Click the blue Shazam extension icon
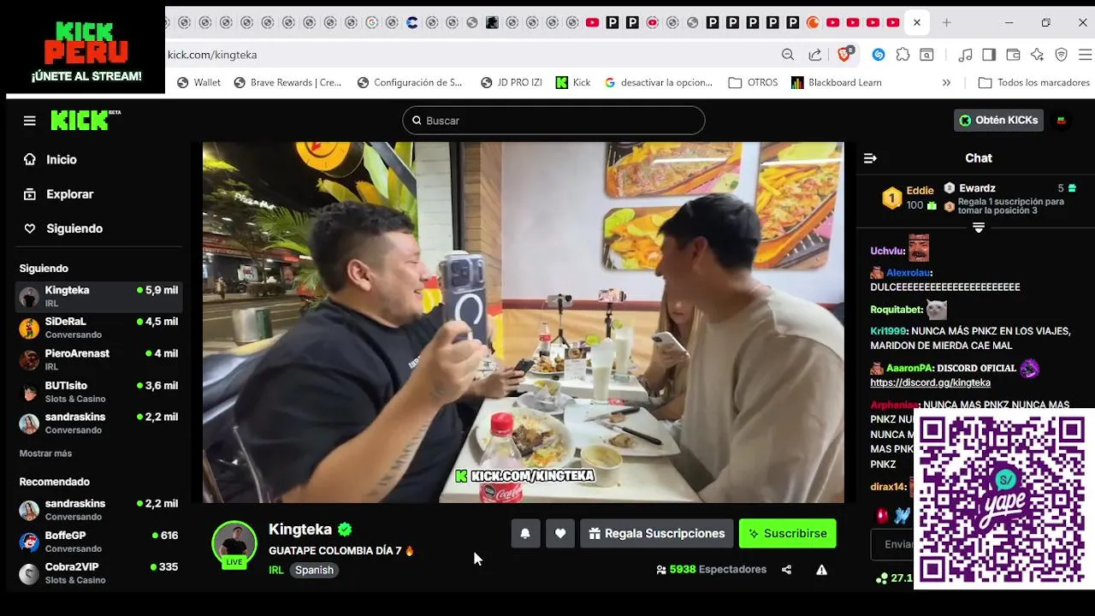The width and height of the screenshot is (1095, 616). pyautogui.click(x=879, y=55)
